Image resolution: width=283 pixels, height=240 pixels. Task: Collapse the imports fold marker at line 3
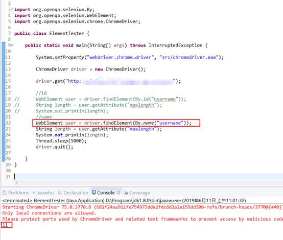click(12, 9)
